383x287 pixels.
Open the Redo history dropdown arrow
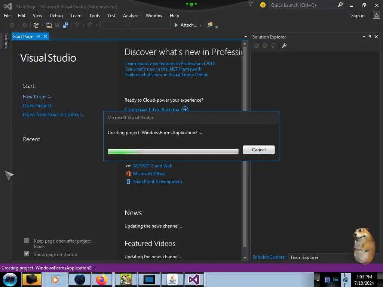pos(96,25)
